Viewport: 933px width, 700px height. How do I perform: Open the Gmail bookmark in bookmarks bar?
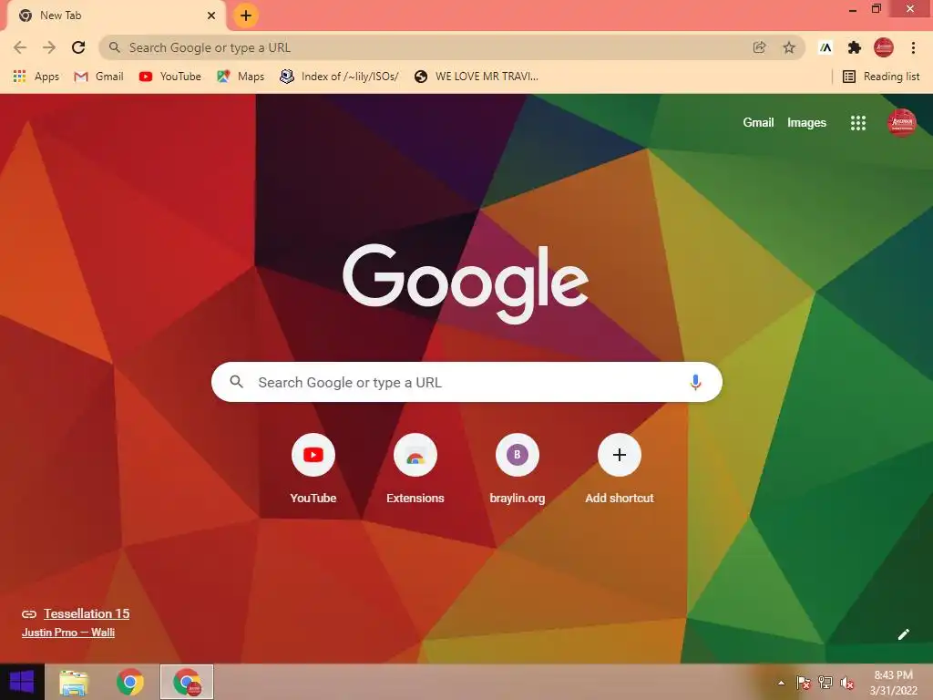[98, 77]
